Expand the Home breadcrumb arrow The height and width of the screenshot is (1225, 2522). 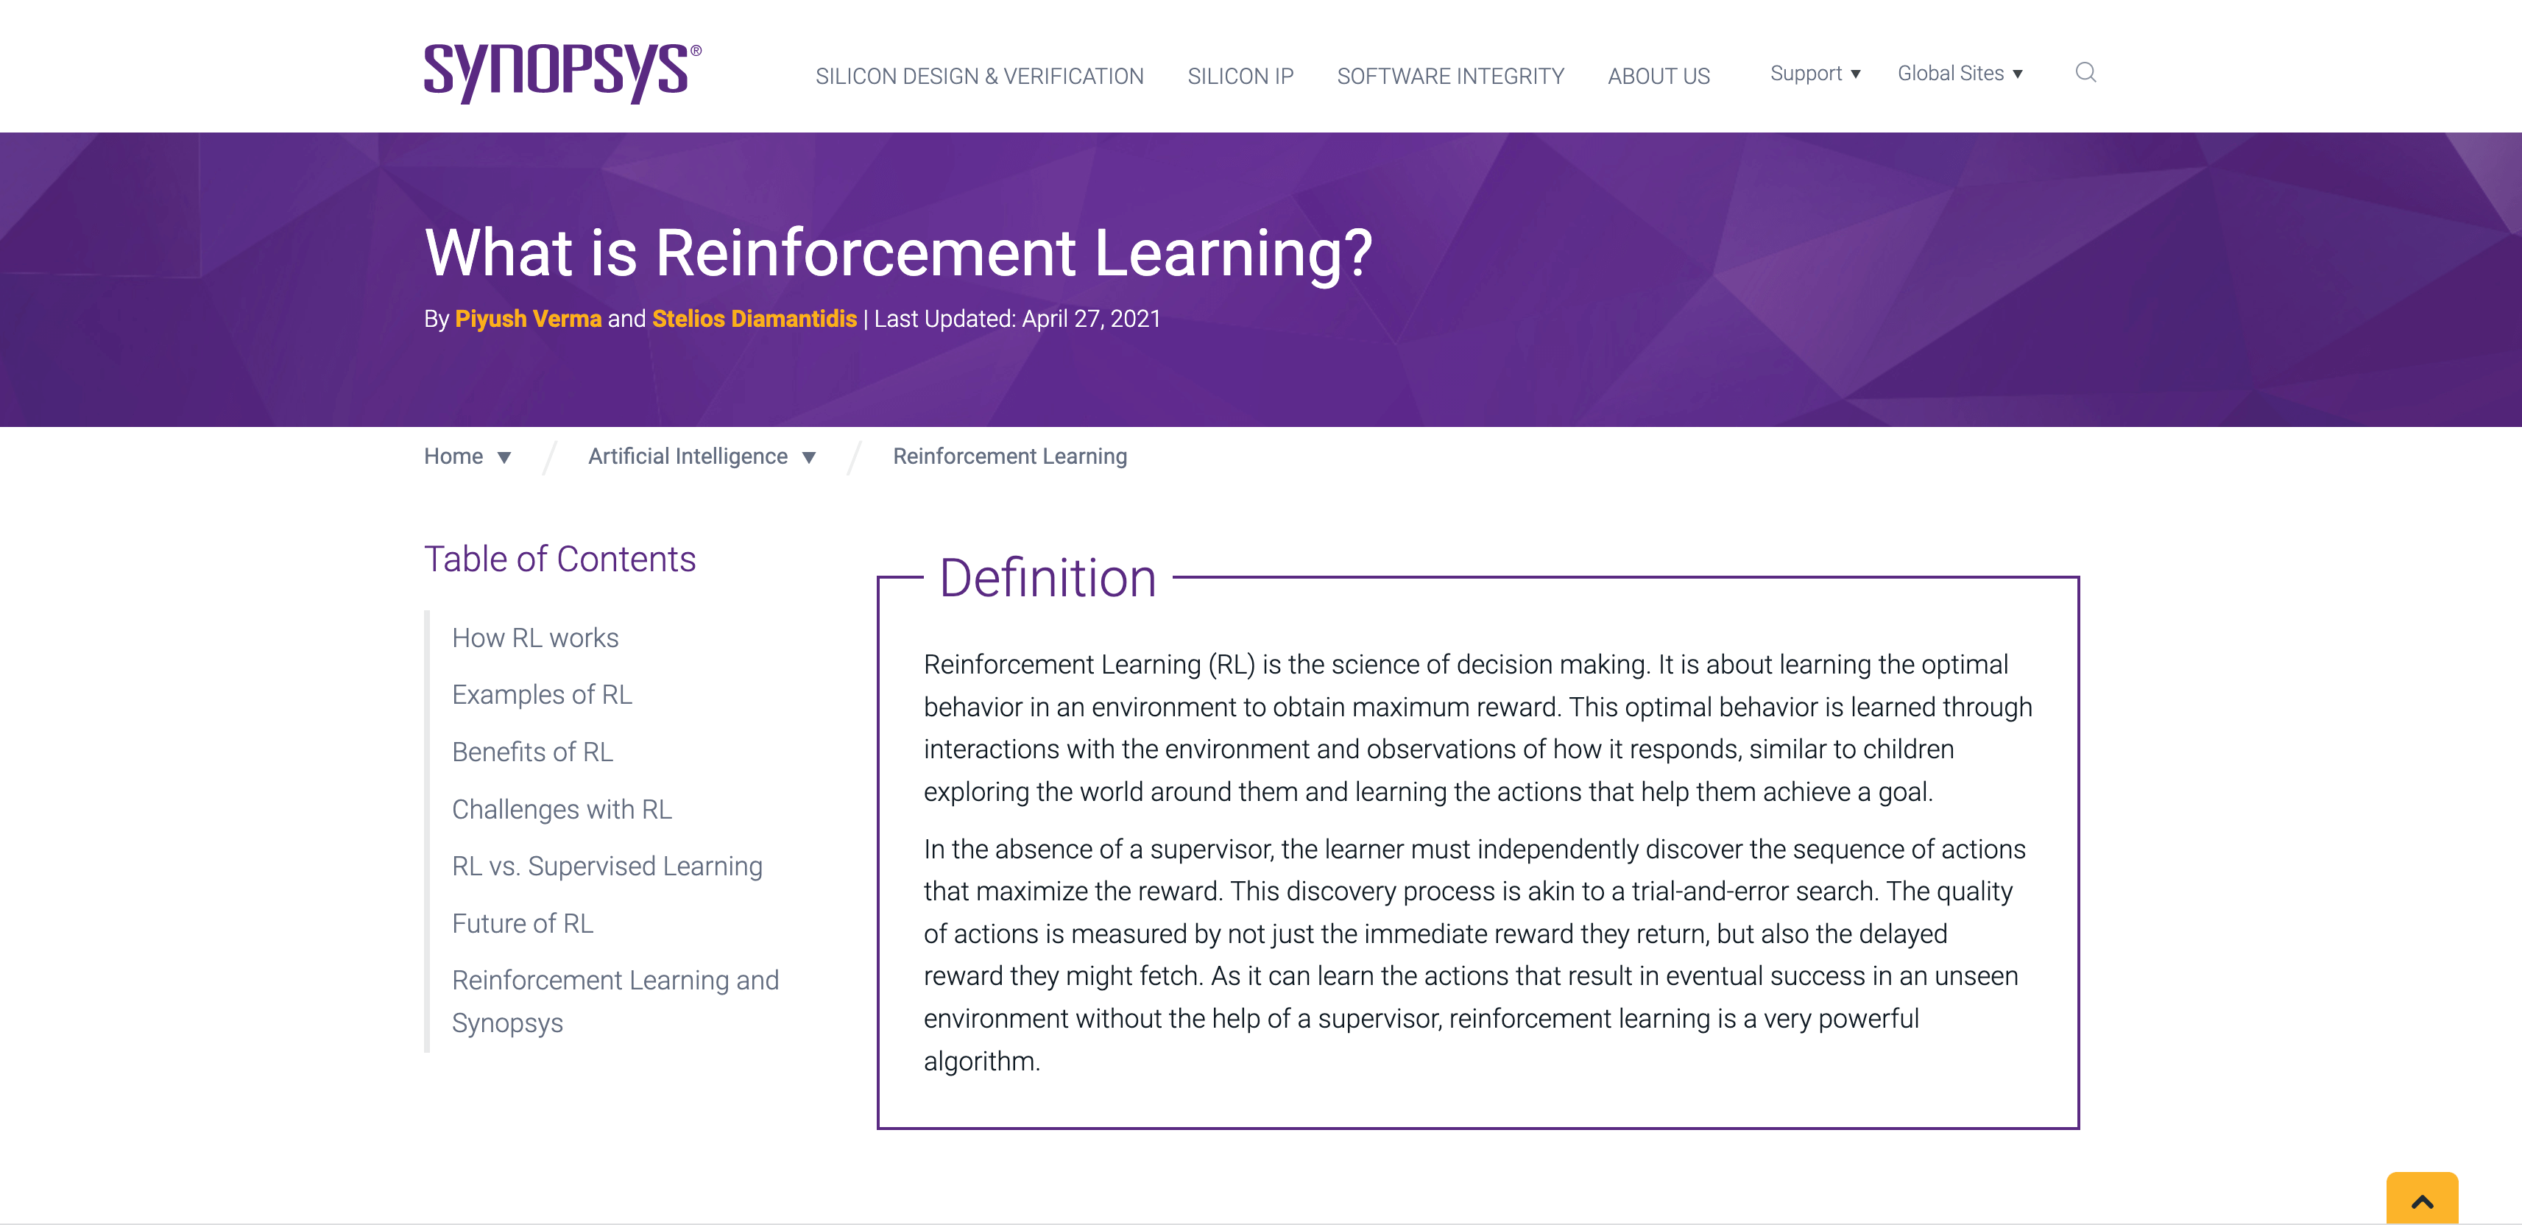click(504, 457)
